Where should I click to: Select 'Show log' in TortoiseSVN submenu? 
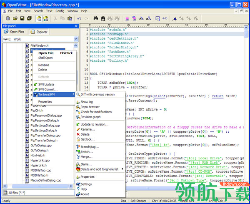(x=100, y=102)
